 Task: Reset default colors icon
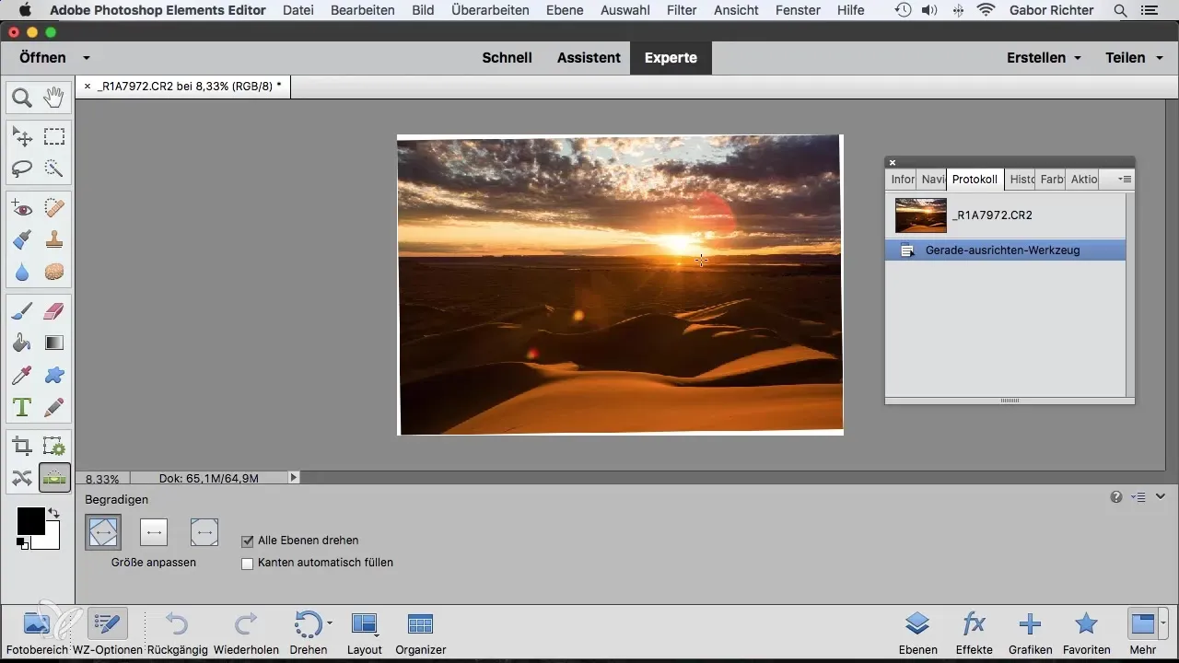[22, 544]
